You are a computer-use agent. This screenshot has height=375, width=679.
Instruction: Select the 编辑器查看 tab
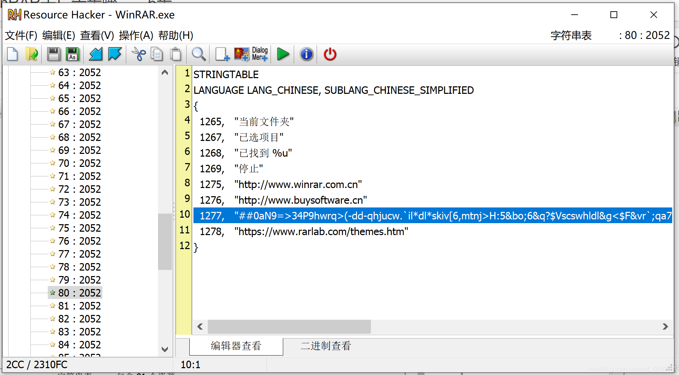tap(236, 346)
